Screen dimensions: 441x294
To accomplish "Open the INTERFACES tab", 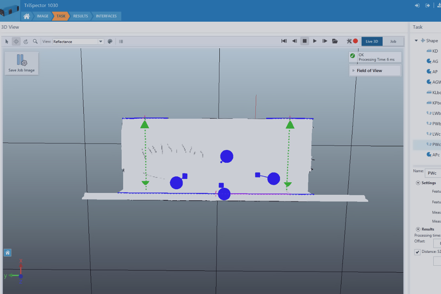I will click(x=106, y=16).
